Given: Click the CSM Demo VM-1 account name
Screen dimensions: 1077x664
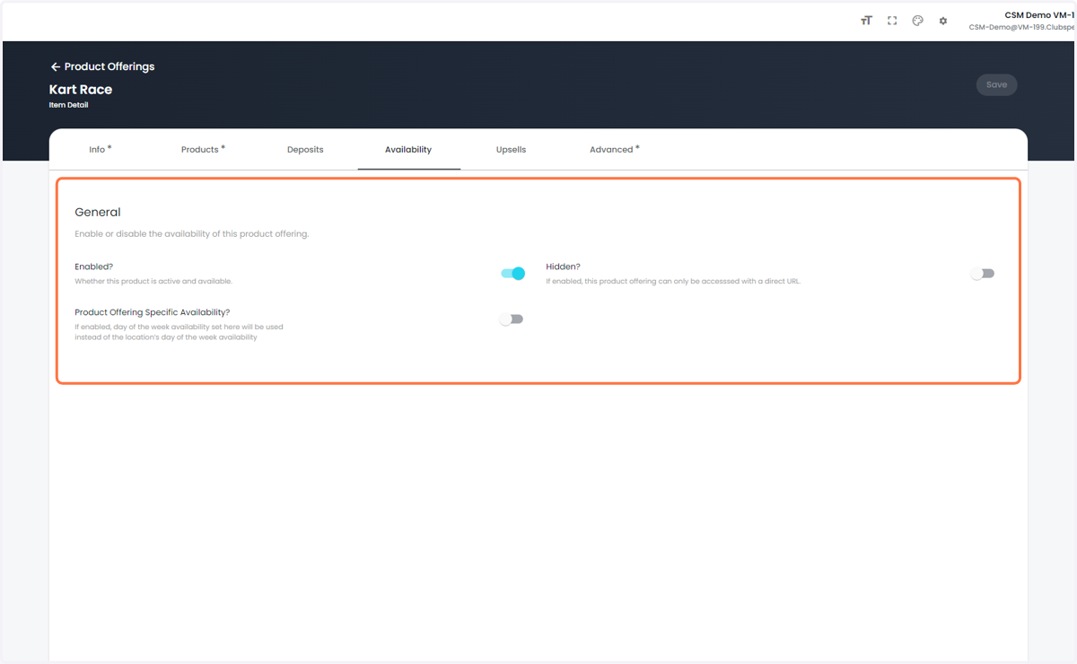Looking at the screenshot, I should coord(1039,15).
